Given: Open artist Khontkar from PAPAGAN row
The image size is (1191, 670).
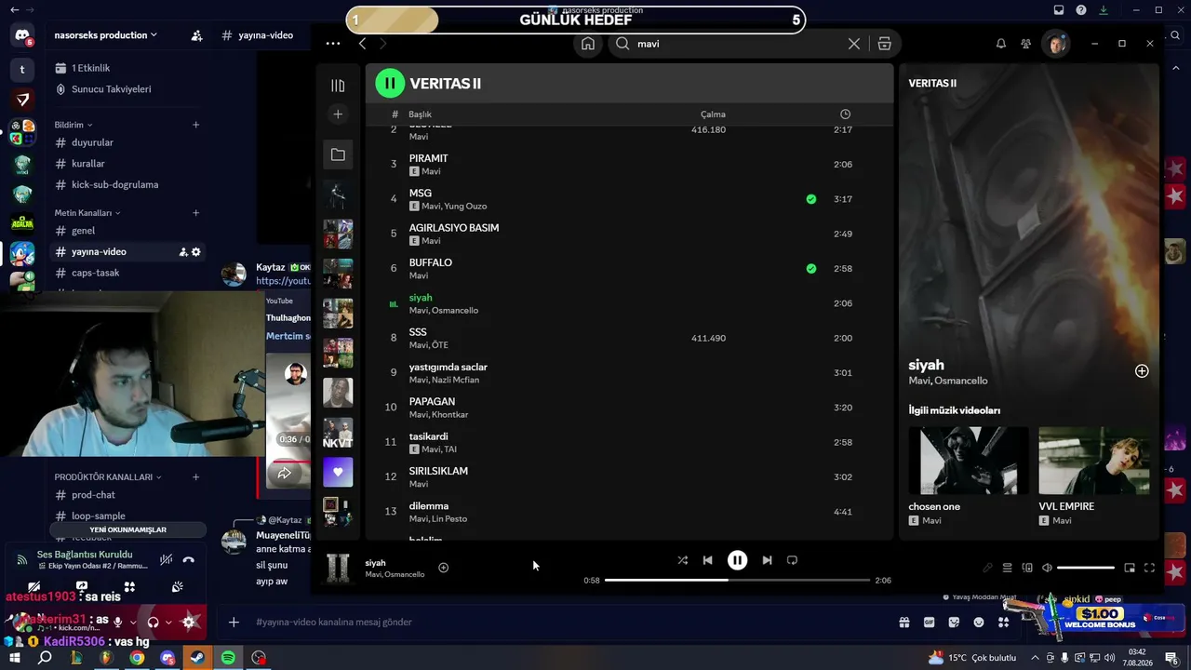Looking at the screenshot, I should pos(450,415).
